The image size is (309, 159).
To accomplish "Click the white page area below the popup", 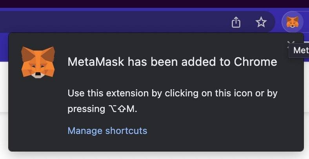I will (x=154, y=155).
